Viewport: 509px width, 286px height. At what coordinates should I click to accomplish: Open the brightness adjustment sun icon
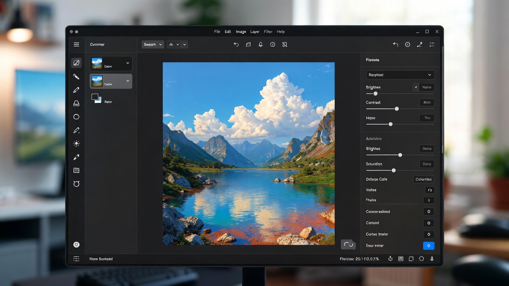76,143
